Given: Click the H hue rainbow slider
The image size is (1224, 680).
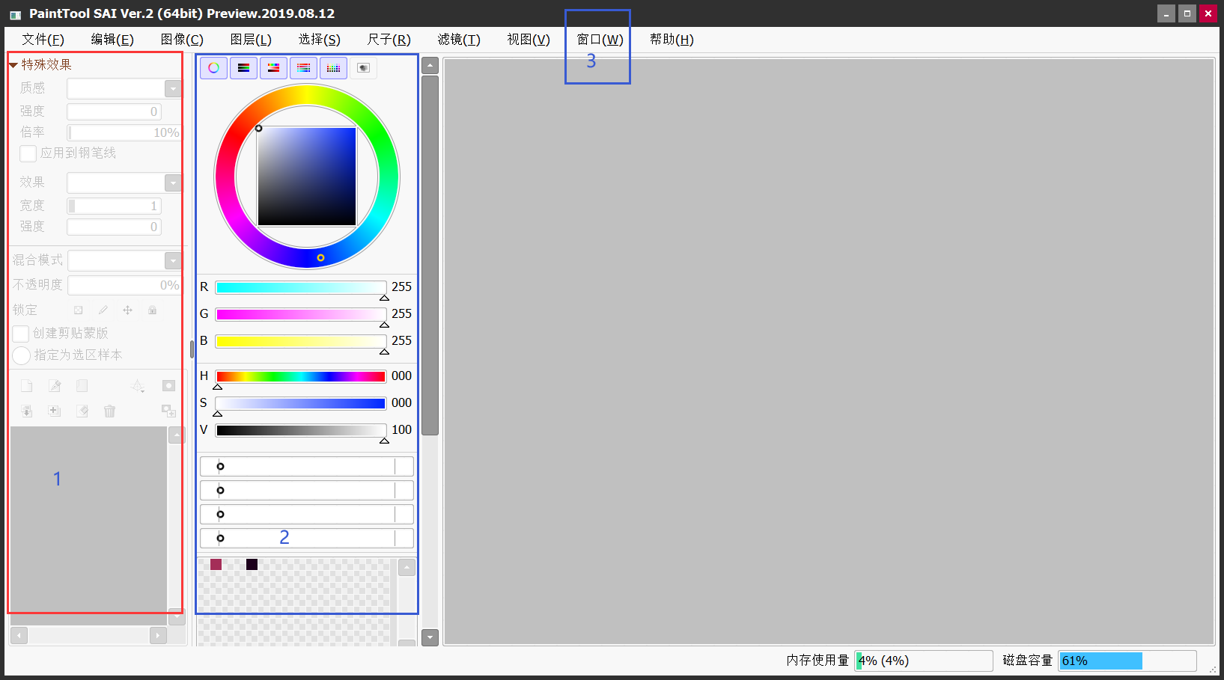Looking at the screenshot, I should 301,376.
